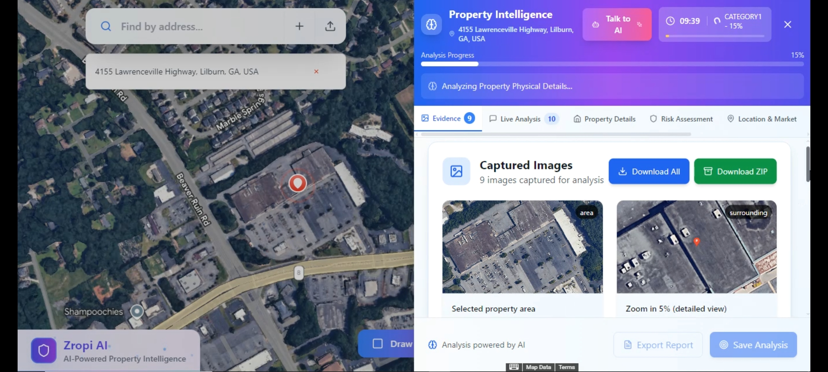Click the Shampoochies place marker icon
828x372 pixels.
coord(137,311)
